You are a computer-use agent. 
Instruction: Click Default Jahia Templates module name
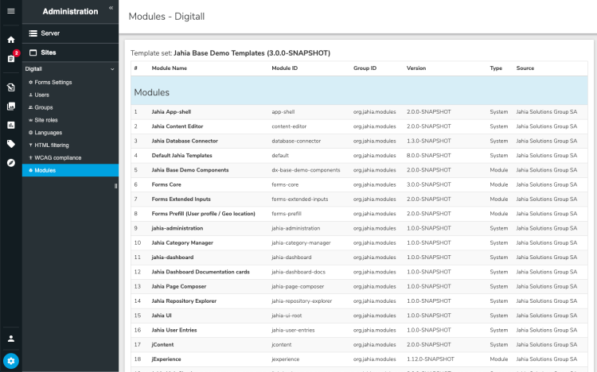[x=181, y=155]
